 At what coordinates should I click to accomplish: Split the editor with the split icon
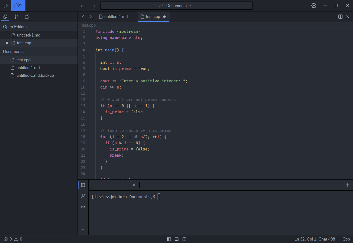340,17
